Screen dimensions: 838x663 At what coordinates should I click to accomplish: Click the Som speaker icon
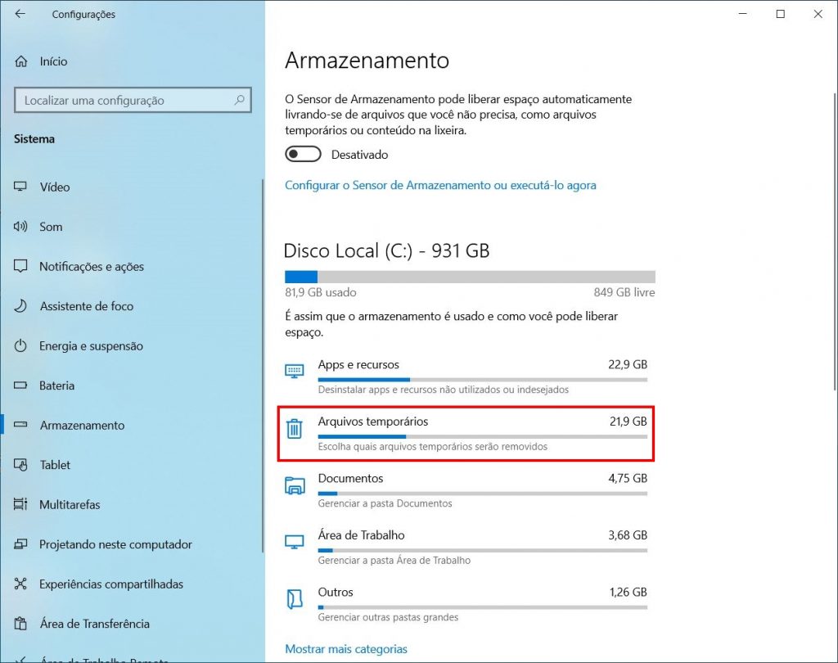[x=20, y=227]
